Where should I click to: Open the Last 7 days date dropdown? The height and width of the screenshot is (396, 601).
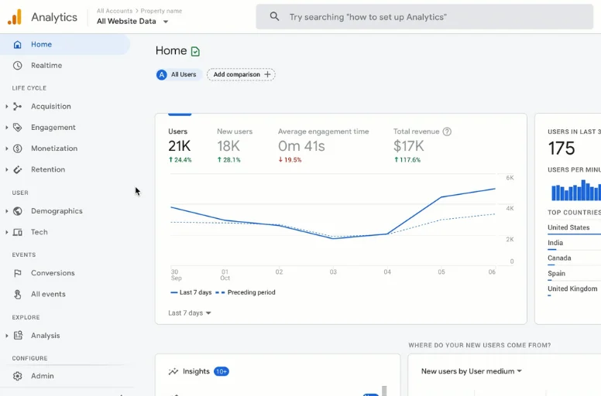[x=190, y=313]
